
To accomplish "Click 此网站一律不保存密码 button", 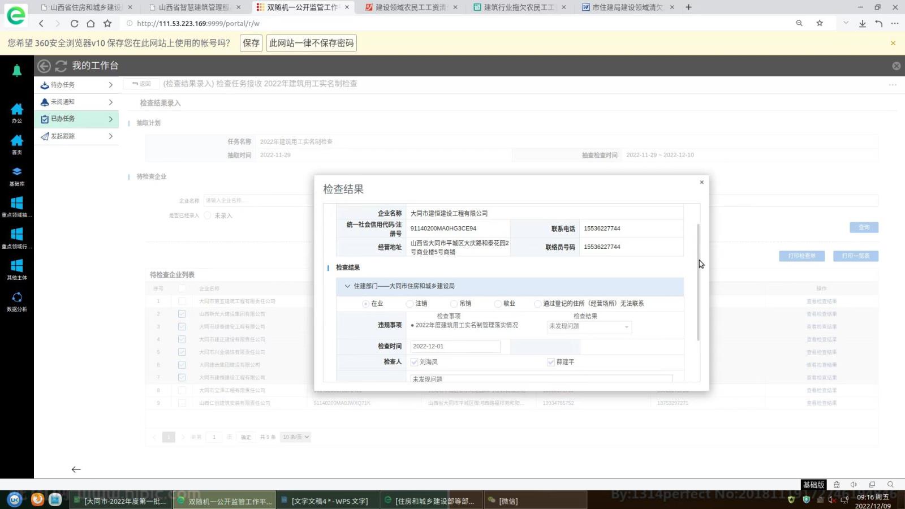I will point(311,43).
